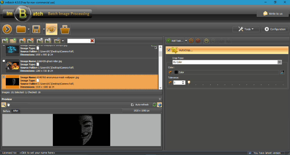Uncheck the anonymous-mask-wallpaper.jpg image checkbox
The height and width of the screenshot is (155, 290).
coord(4,77)
